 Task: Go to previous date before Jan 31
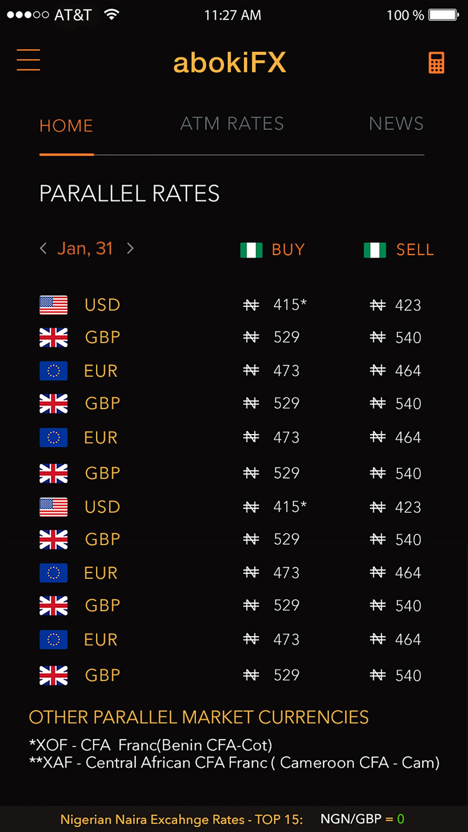coord(43,248)
